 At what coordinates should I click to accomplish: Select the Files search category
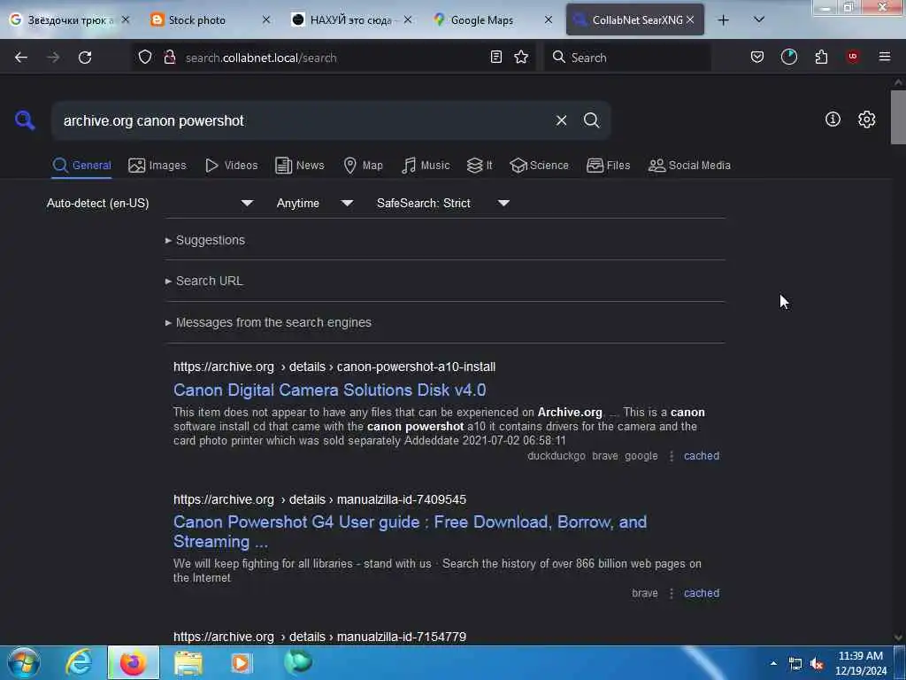coord(608,166)
